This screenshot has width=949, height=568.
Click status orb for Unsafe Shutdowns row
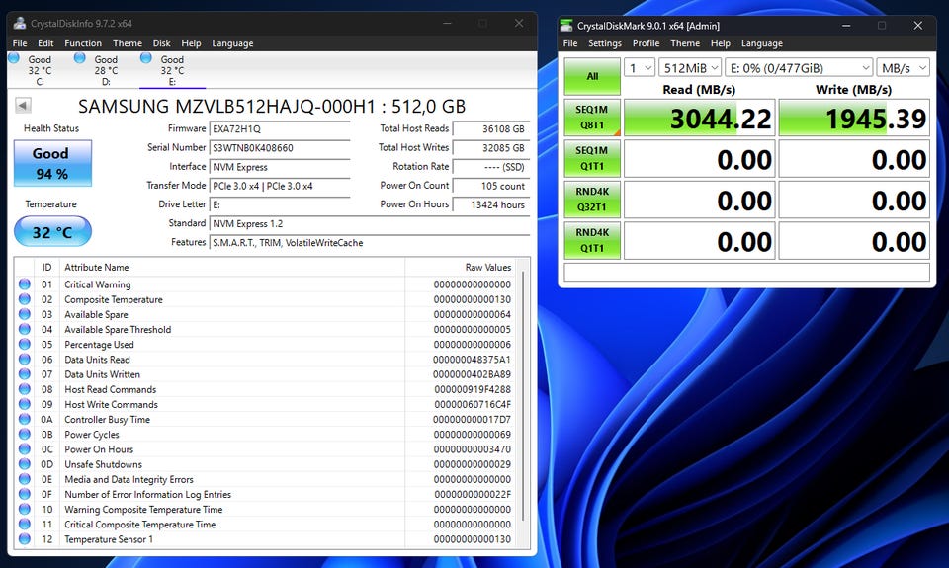coord(24,464)
